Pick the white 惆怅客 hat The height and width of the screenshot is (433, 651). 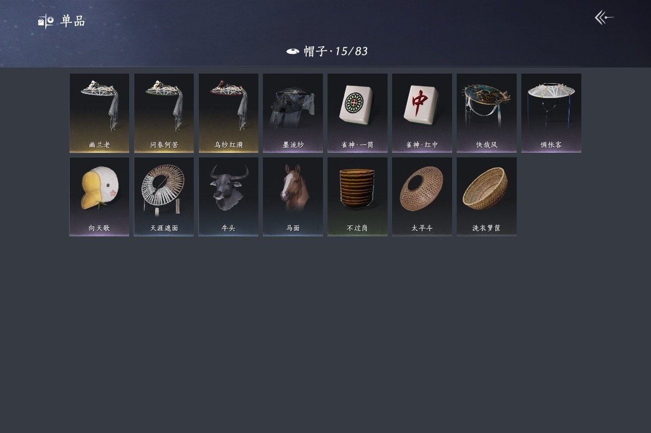coord(551,113)
